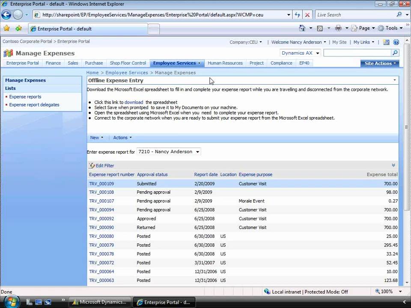This screenshot has width=411, height=308.
Task: Click the page vertical scrollbar thumb
Action: 407,127
